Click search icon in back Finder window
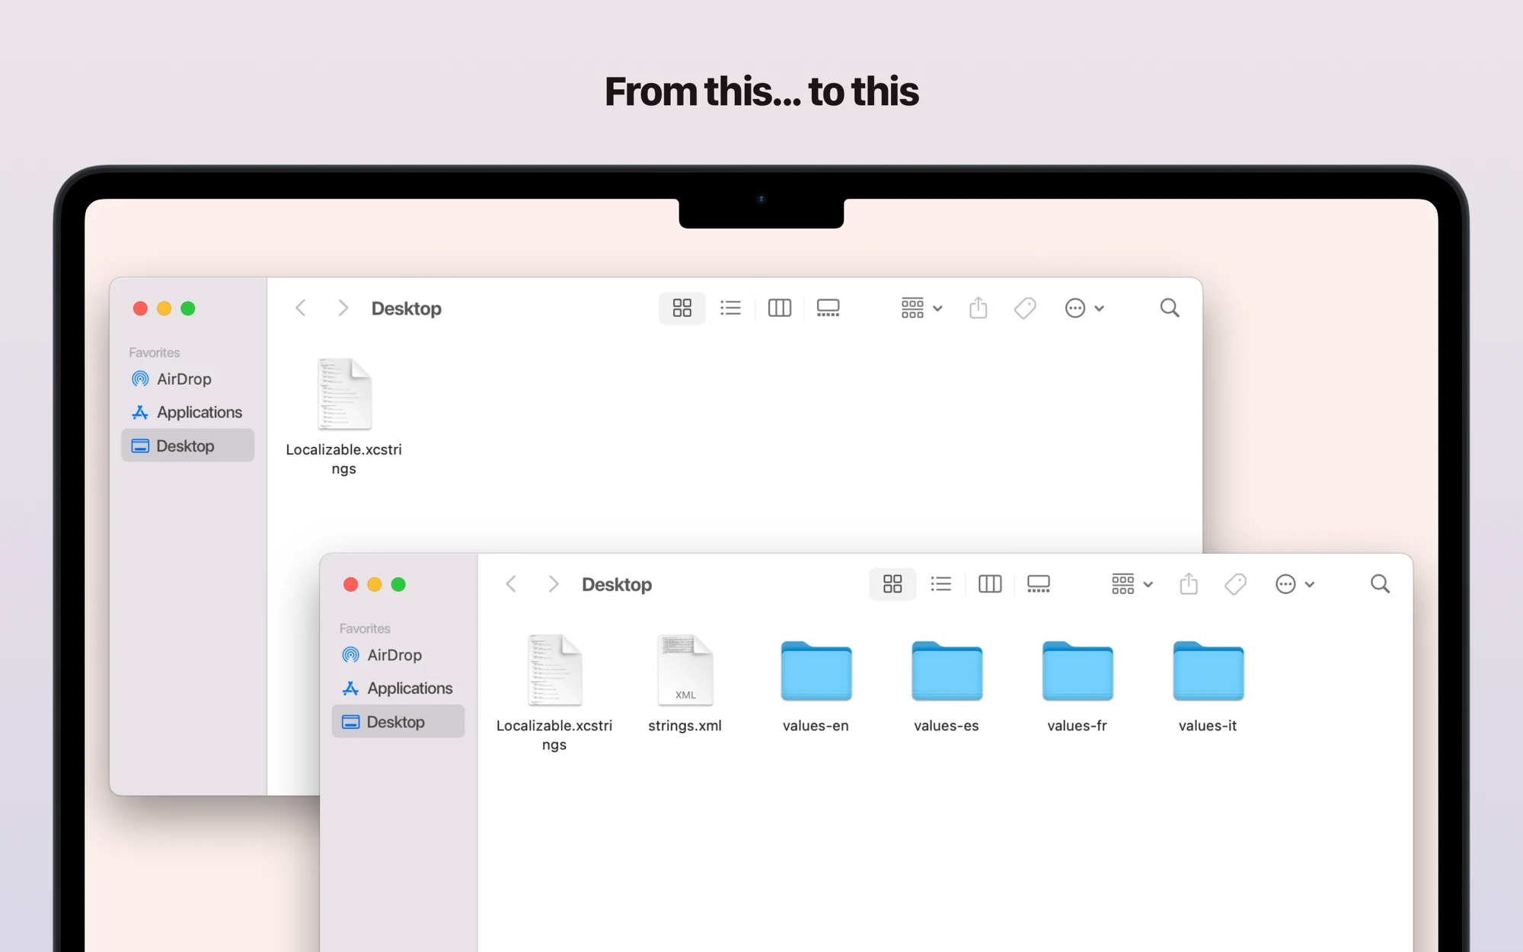 [x=1170, y=308]
